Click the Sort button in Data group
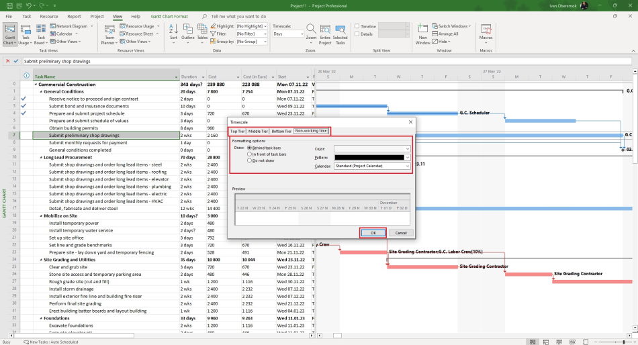 [173, 34]
